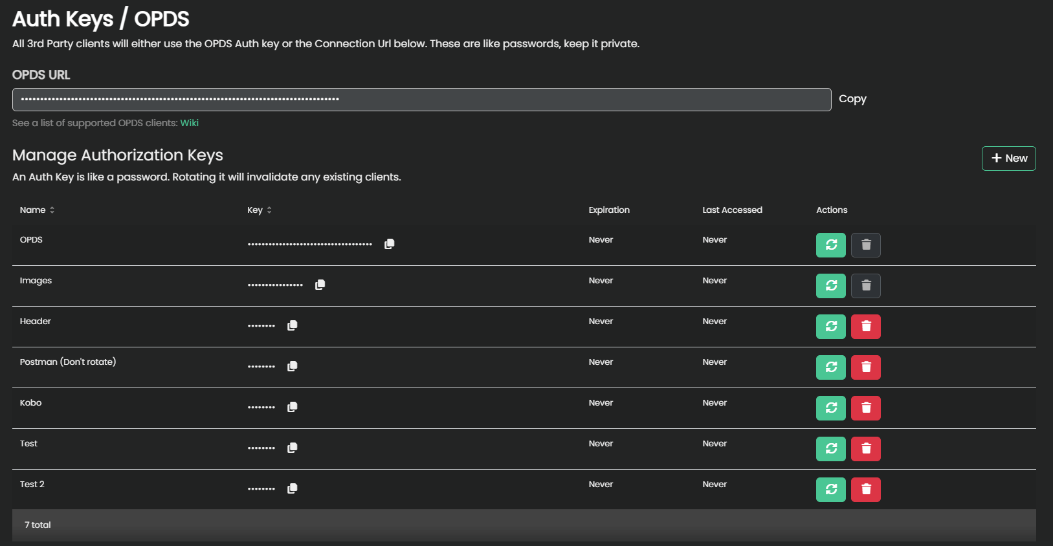Image resolution: width=1053 pixels, height=546 pixels.
Task: Open the Wiki link for OPDS clients
Action: (189, 123)
